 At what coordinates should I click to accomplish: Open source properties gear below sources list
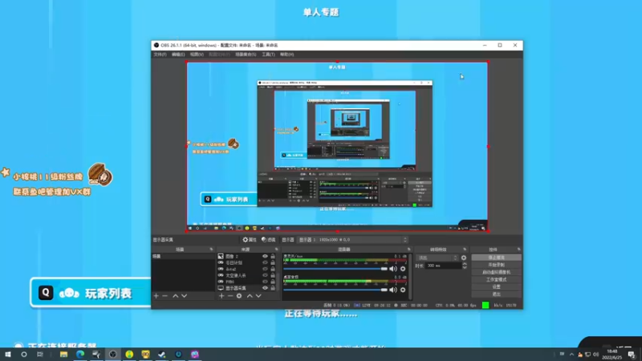click(239, 295)
